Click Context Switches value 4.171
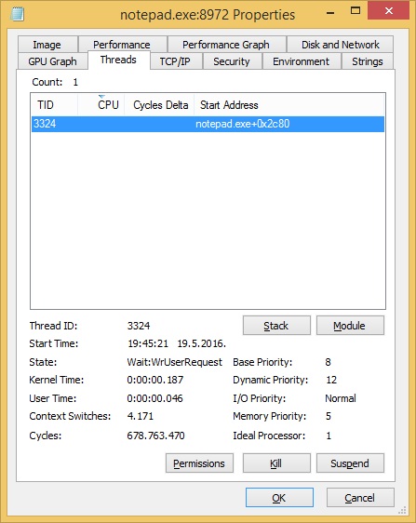Image resolution: width=416 pixels, height=523 pixels. click(141, 416)
